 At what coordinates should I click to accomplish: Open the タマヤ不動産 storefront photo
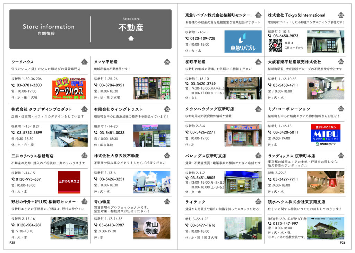(152, 88)
